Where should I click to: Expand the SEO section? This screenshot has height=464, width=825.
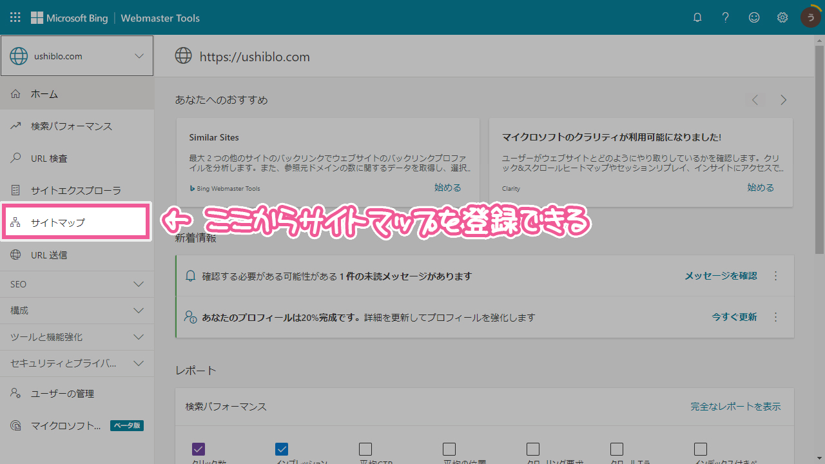point(77,284)
